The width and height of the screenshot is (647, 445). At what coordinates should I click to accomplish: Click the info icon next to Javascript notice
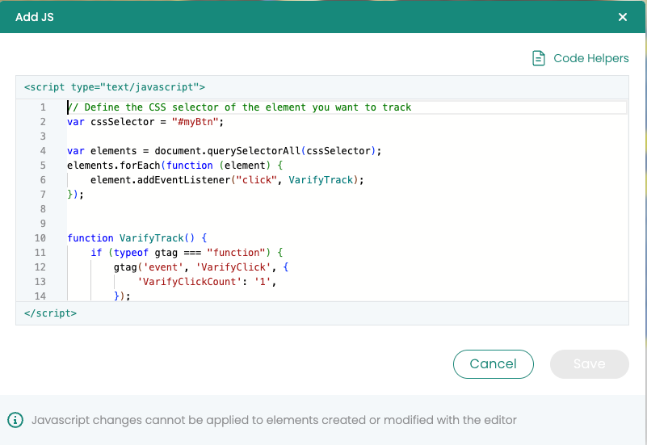tap(15, 420)
